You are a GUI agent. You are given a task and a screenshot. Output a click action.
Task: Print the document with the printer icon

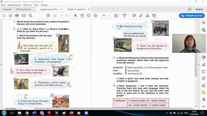(x=17, y=16)
